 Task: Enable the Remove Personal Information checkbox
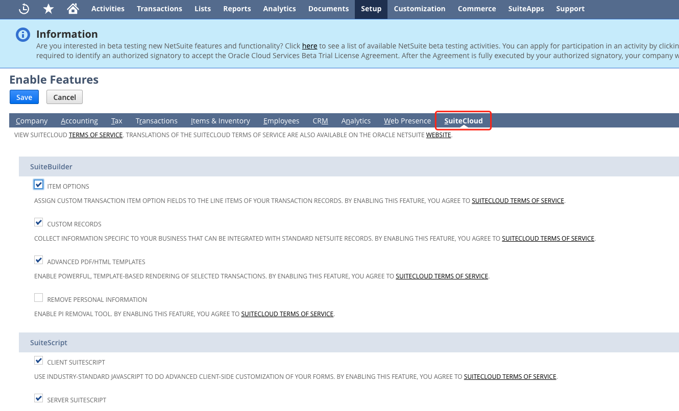39,298
